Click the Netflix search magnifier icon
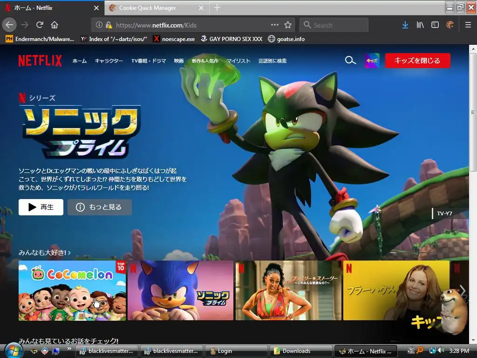 click(350, 60)
